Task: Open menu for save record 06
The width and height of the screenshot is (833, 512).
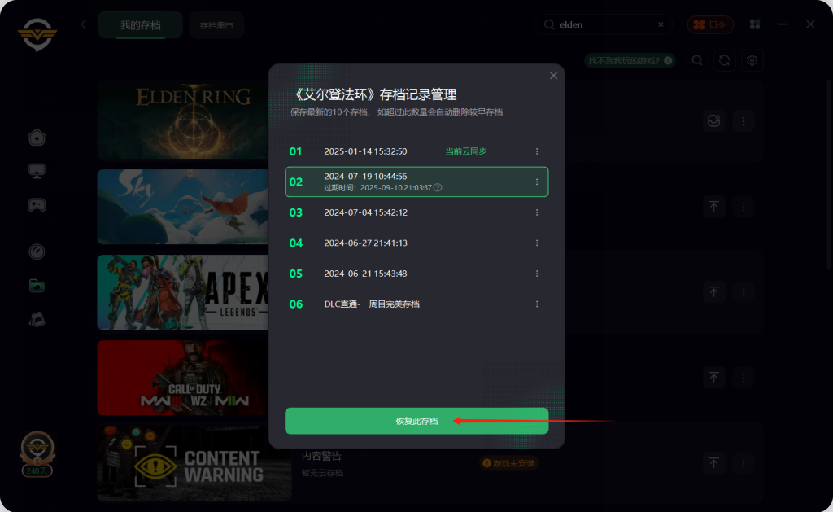Action: [x=537, y=304]
